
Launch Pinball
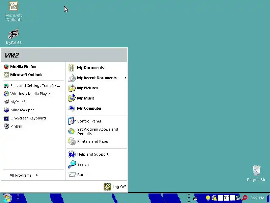click(33, 126)
